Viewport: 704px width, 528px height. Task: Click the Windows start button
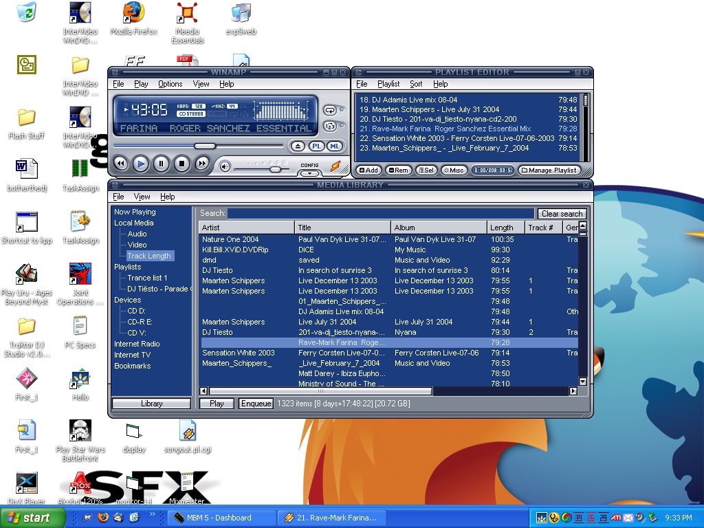(x=32, y=518)
